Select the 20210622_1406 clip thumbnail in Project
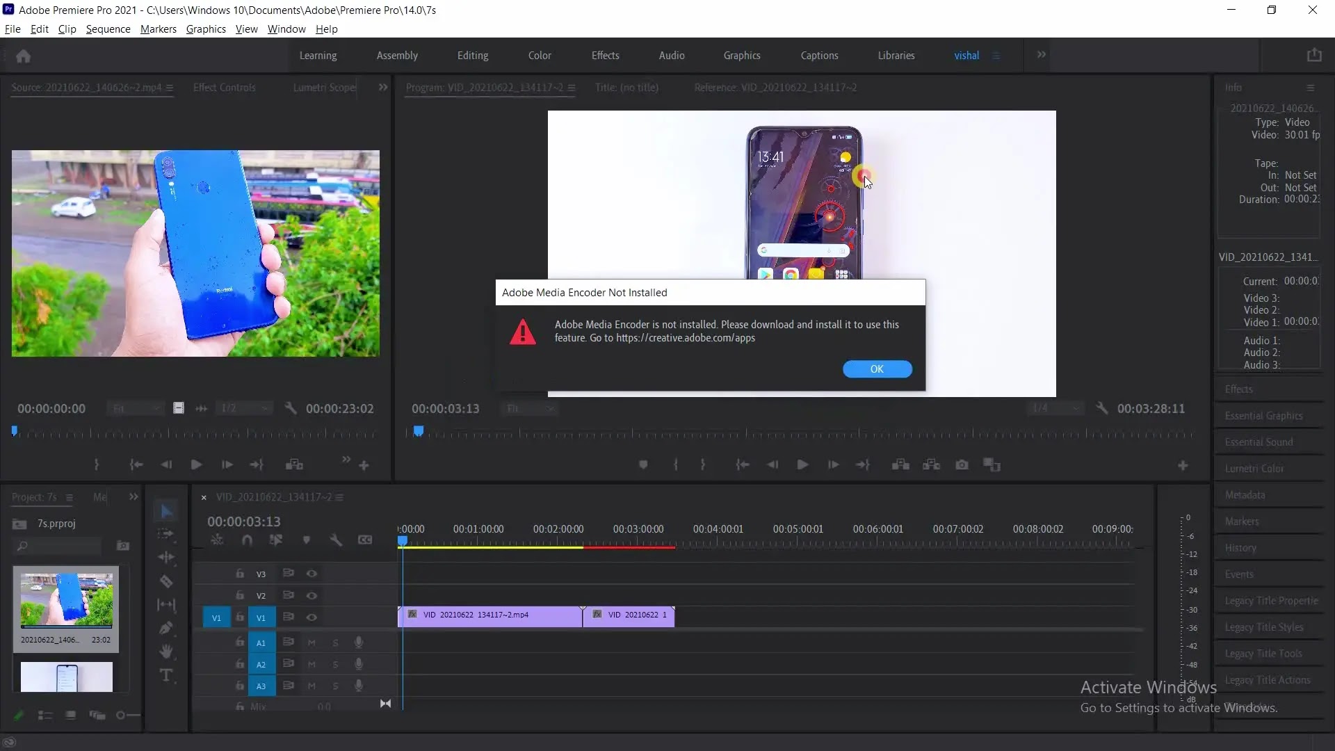Viewport: 1335px width, 751px height. (66, 601)
